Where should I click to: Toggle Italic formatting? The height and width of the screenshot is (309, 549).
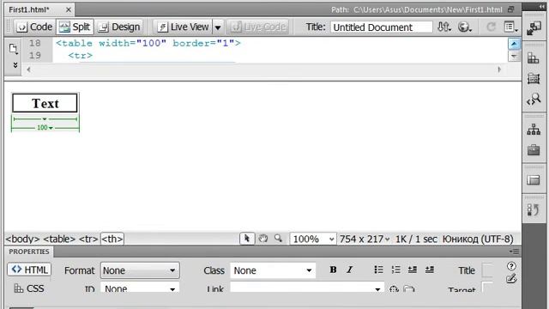349,270
